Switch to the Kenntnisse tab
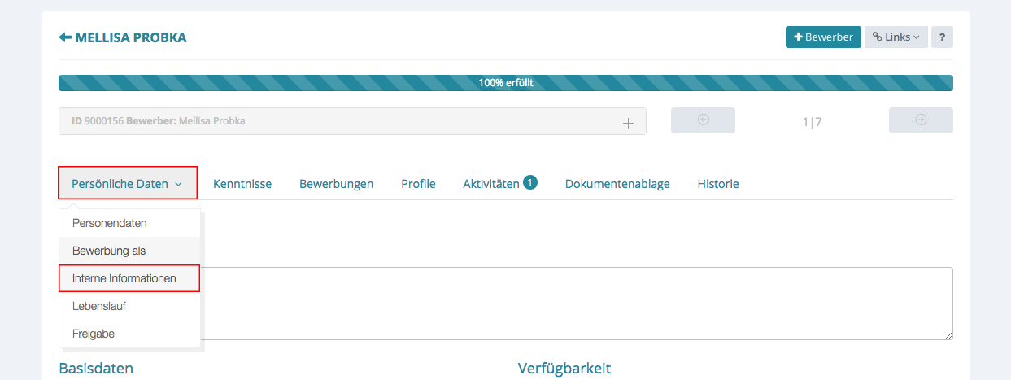The image size is (1011, 380). (242, 184)
